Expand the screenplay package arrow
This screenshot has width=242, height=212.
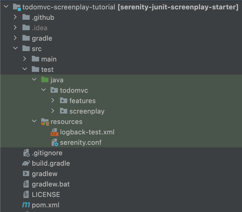point(53,111)
